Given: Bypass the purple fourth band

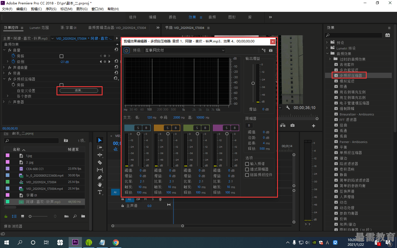Looking at the screenshot, I should 235,128.
